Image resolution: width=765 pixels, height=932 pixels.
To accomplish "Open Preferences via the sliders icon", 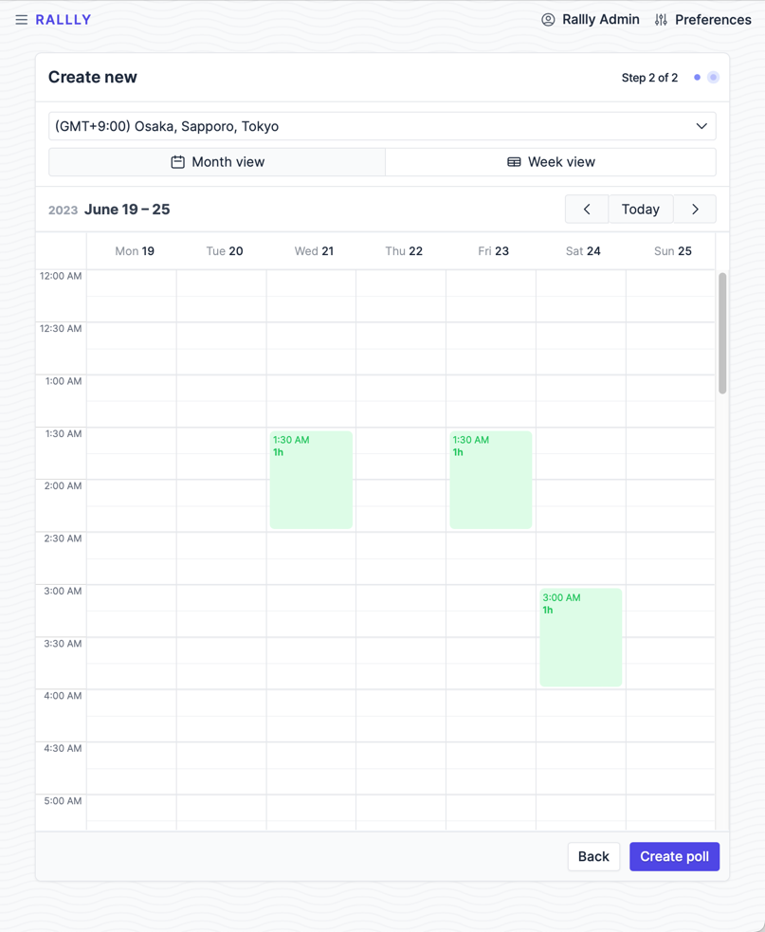I will (x=661, y=20).
